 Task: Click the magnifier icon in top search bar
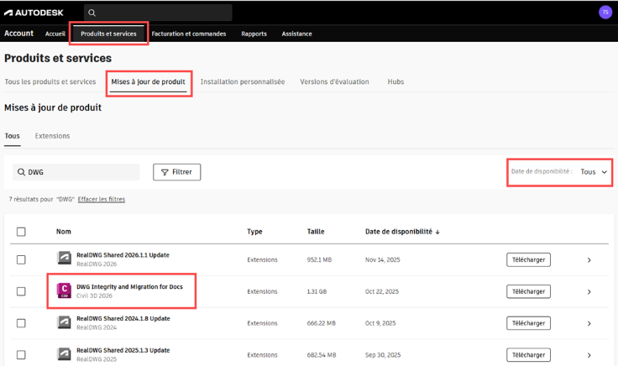point(92,13)
